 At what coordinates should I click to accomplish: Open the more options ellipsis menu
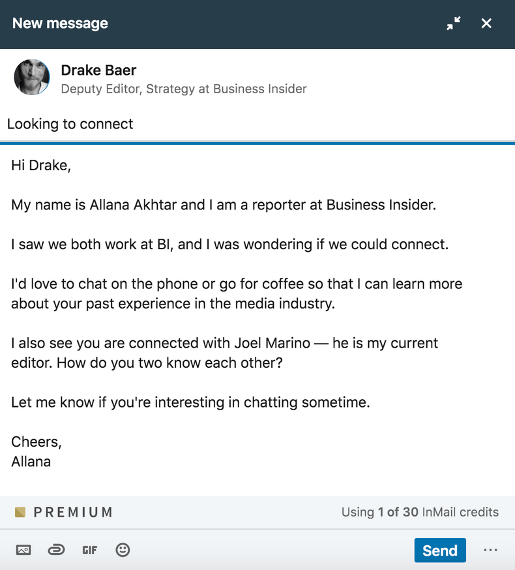[490, 550]
